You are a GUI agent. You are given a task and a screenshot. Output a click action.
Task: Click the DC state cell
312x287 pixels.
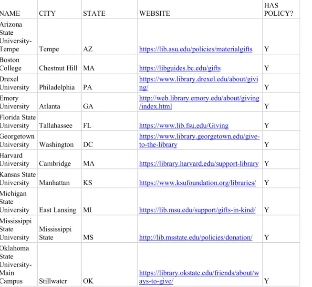point(109,140)
